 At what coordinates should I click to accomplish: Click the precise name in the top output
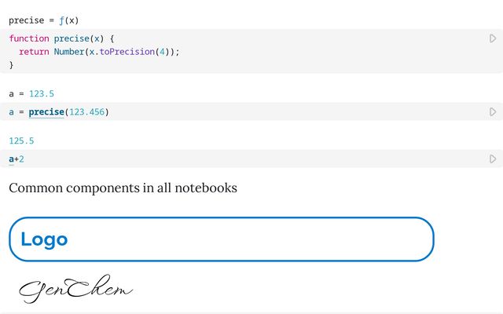click(x=26, y=20)
